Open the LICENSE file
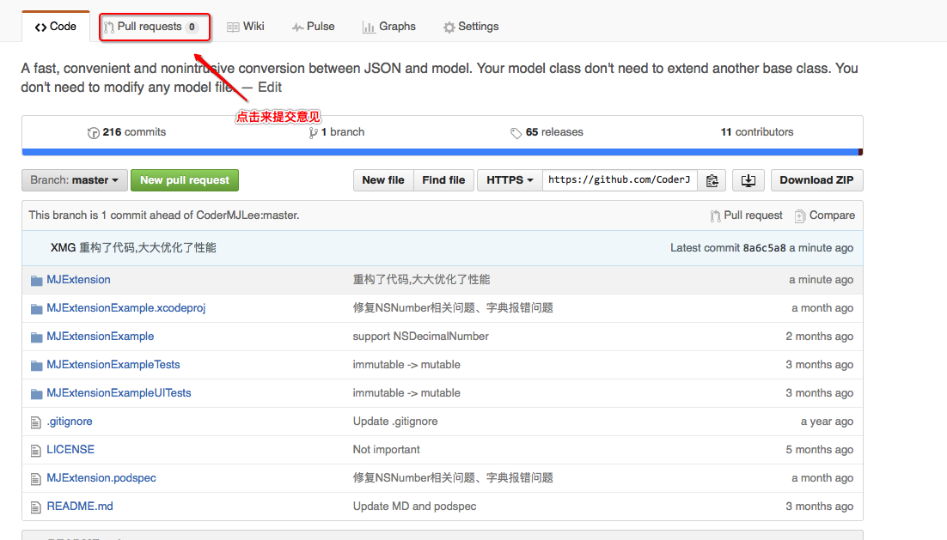947x540 pixels. tap(70, 450)
